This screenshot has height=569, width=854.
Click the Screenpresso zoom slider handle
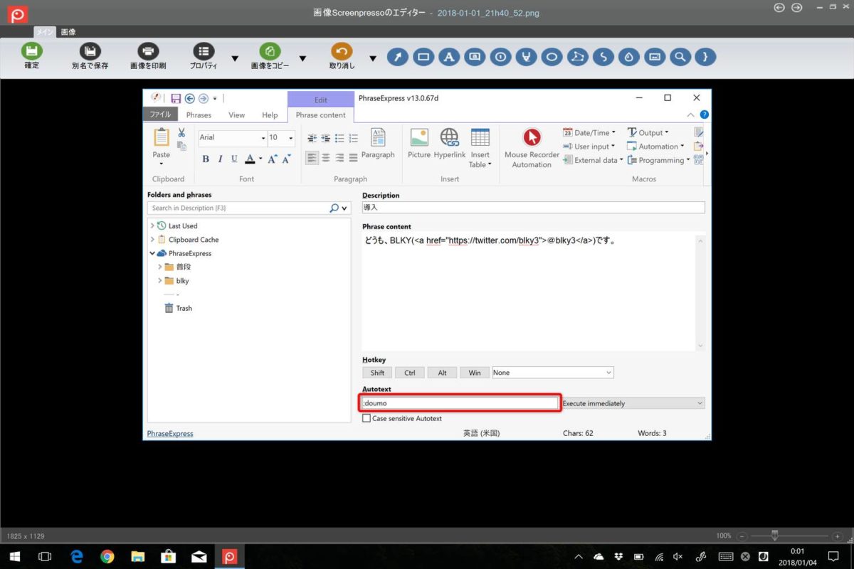pos(774,536)
